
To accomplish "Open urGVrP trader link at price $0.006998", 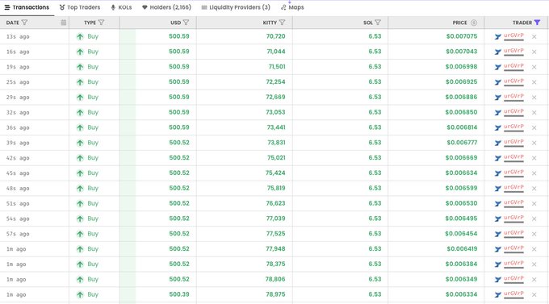I will 513,66.
